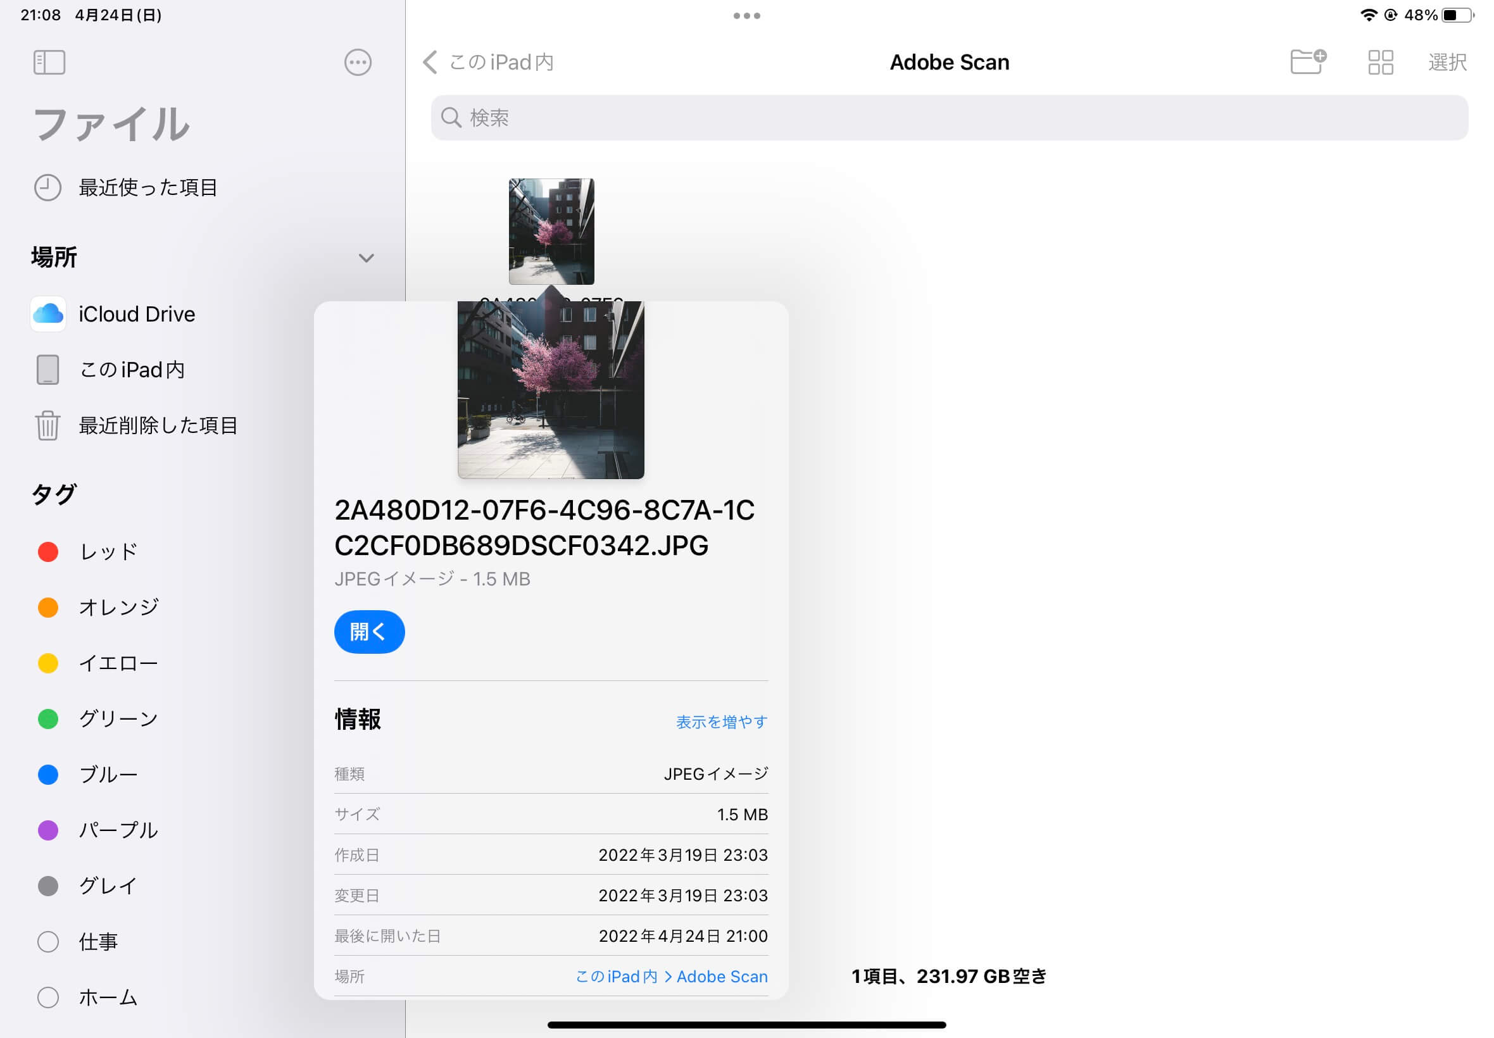
Task: Create a new folder with the folder-plus icon
Action: 1308,62
